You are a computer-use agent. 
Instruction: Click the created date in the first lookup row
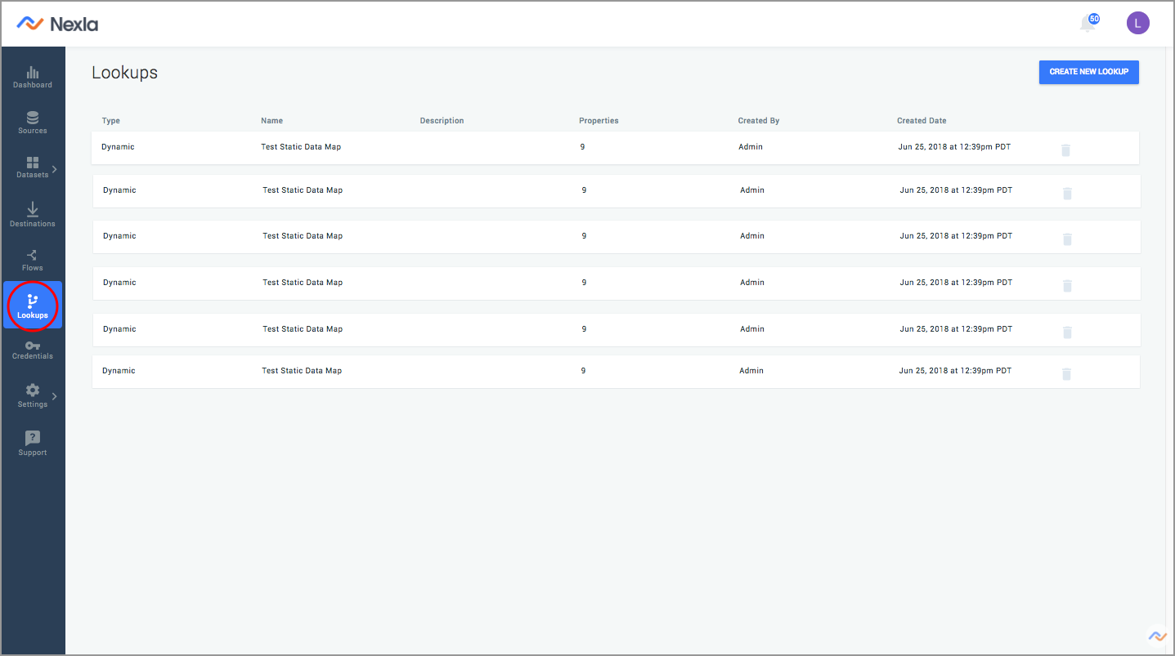click(954, 147)
